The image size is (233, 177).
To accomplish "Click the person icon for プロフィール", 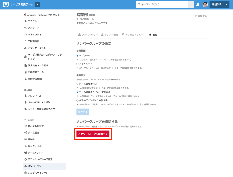I will tap(26, 96).
